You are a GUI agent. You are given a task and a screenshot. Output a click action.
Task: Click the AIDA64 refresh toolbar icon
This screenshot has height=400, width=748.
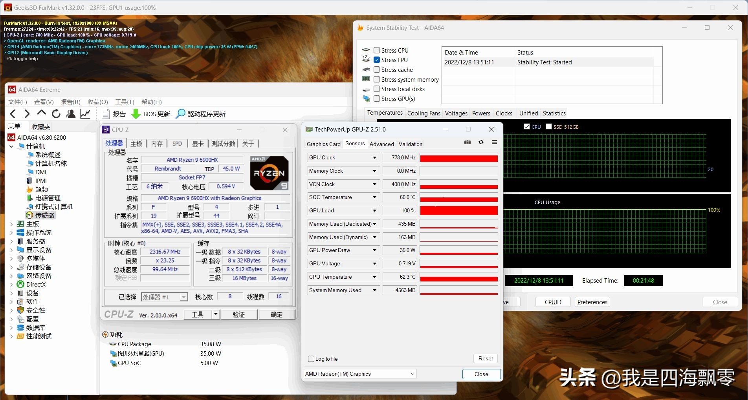coord(56,114)
